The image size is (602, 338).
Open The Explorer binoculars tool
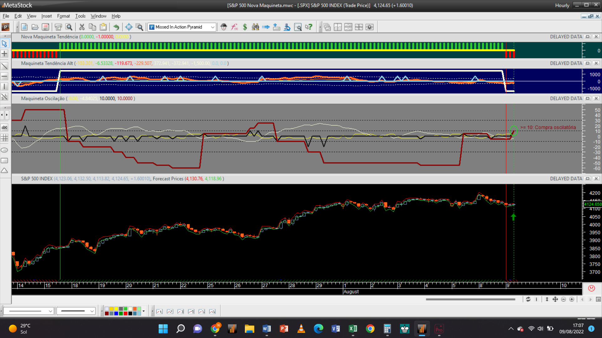pos(256,27)
